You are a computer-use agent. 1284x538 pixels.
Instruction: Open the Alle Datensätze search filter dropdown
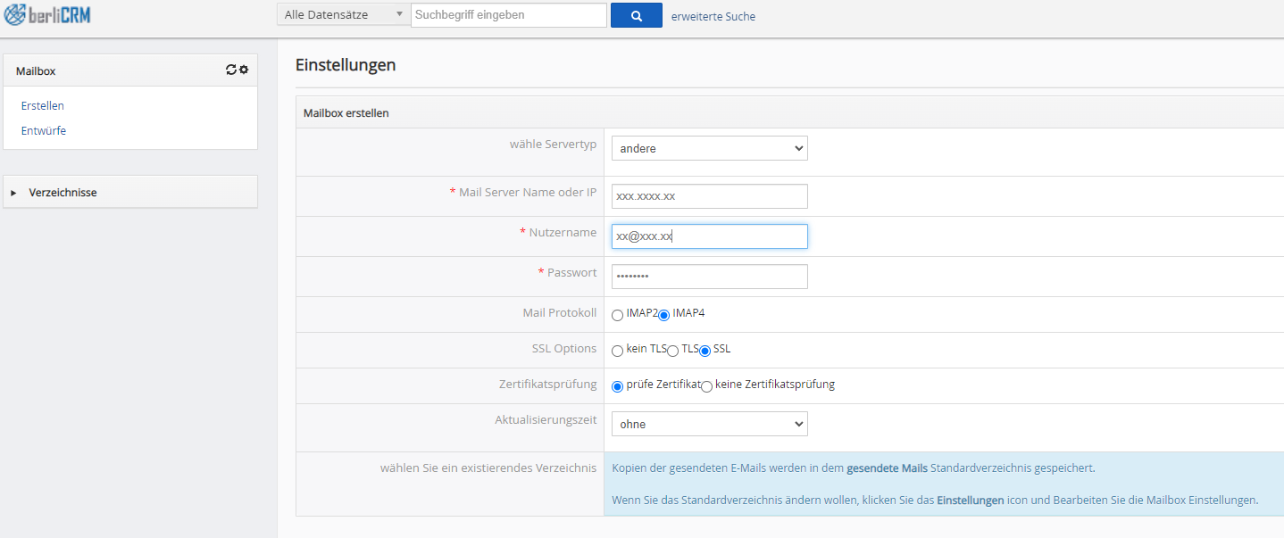click(x=342, y=14)
